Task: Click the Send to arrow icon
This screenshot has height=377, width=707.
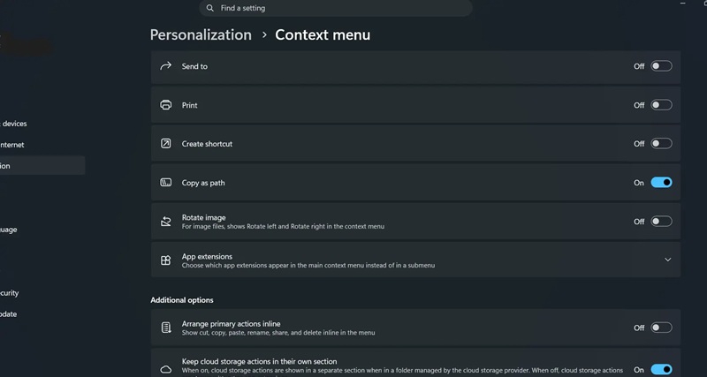Action: [x=166, y=66]
